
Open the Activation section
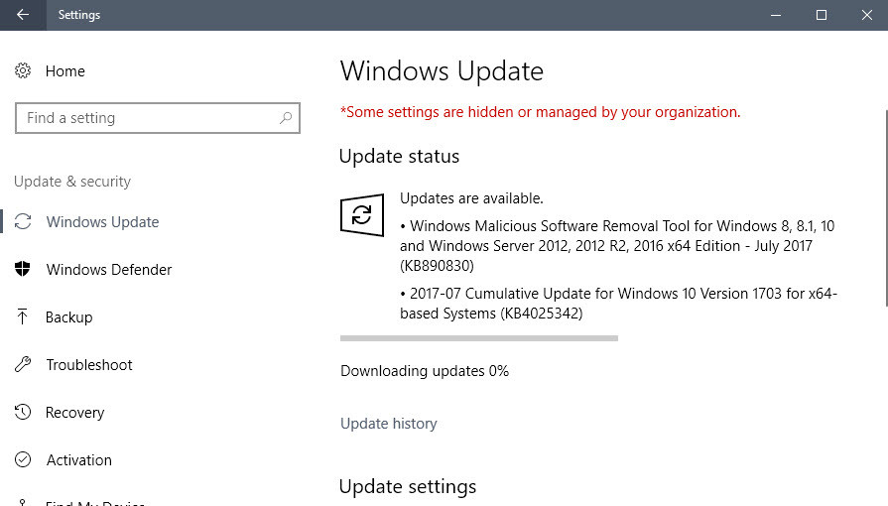(x=78, y=459)
